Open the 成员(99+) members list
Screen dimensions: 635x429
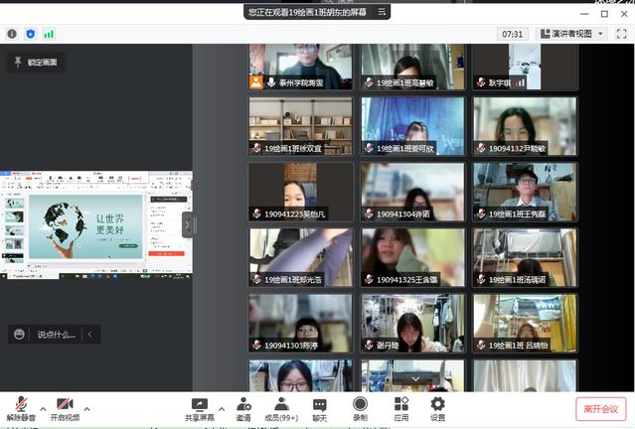pyautogui.click(x=281, y=405)
